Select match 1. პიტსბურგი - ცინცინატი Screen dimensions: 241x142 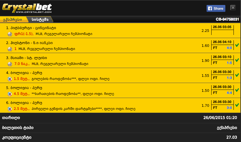pyautogui.click(x=31, y=28)
